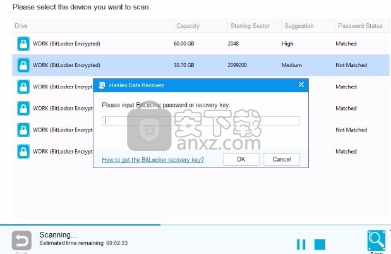Close the Hasleo Data Recovery dialog
Screen dimensions: 391x254
301,85
